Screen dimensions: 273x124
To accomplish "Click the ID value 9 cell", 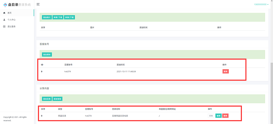I will coord(42,71).
